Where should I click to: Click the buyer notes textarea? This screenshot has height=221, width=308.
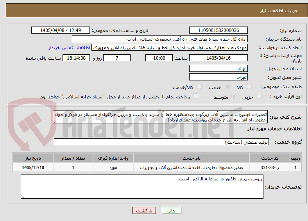[142, 187]
